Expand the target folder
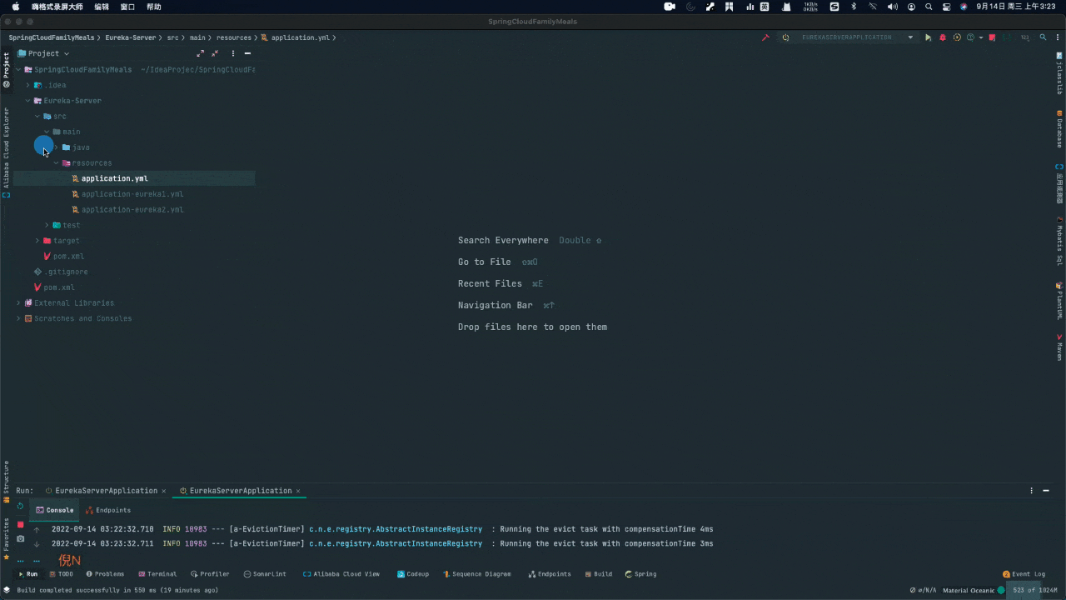The image size is (1066, 600). (x=37, y=241)
